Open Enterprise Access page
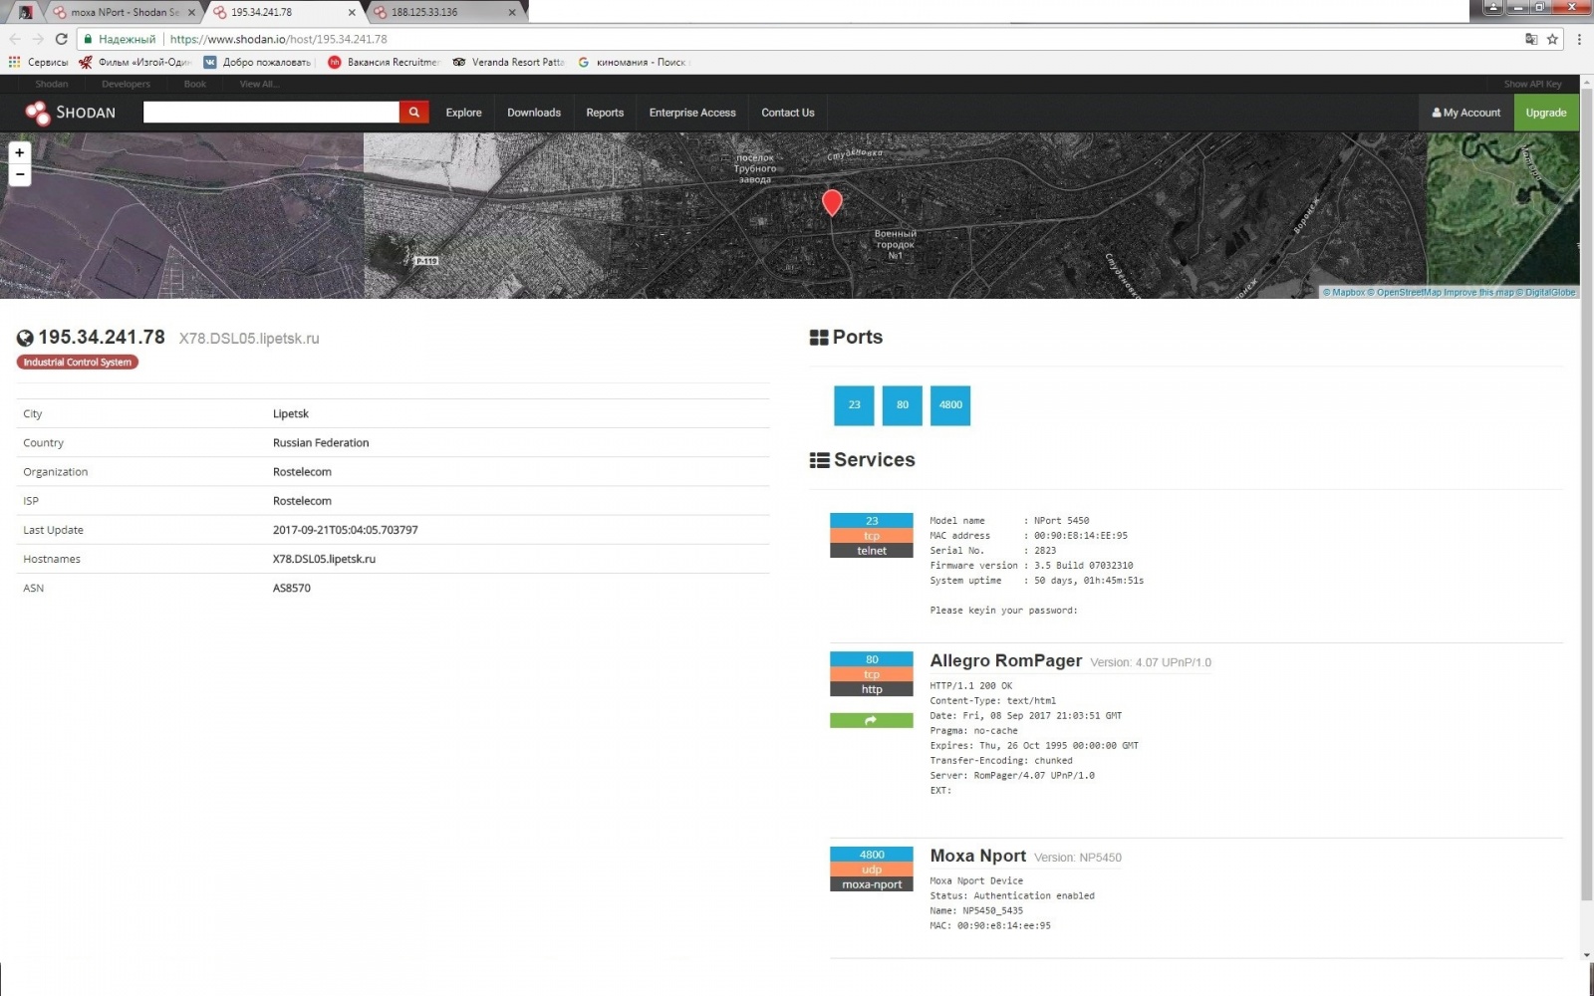The width and height of the screenshot is (1594, 996). click(692, 113)
